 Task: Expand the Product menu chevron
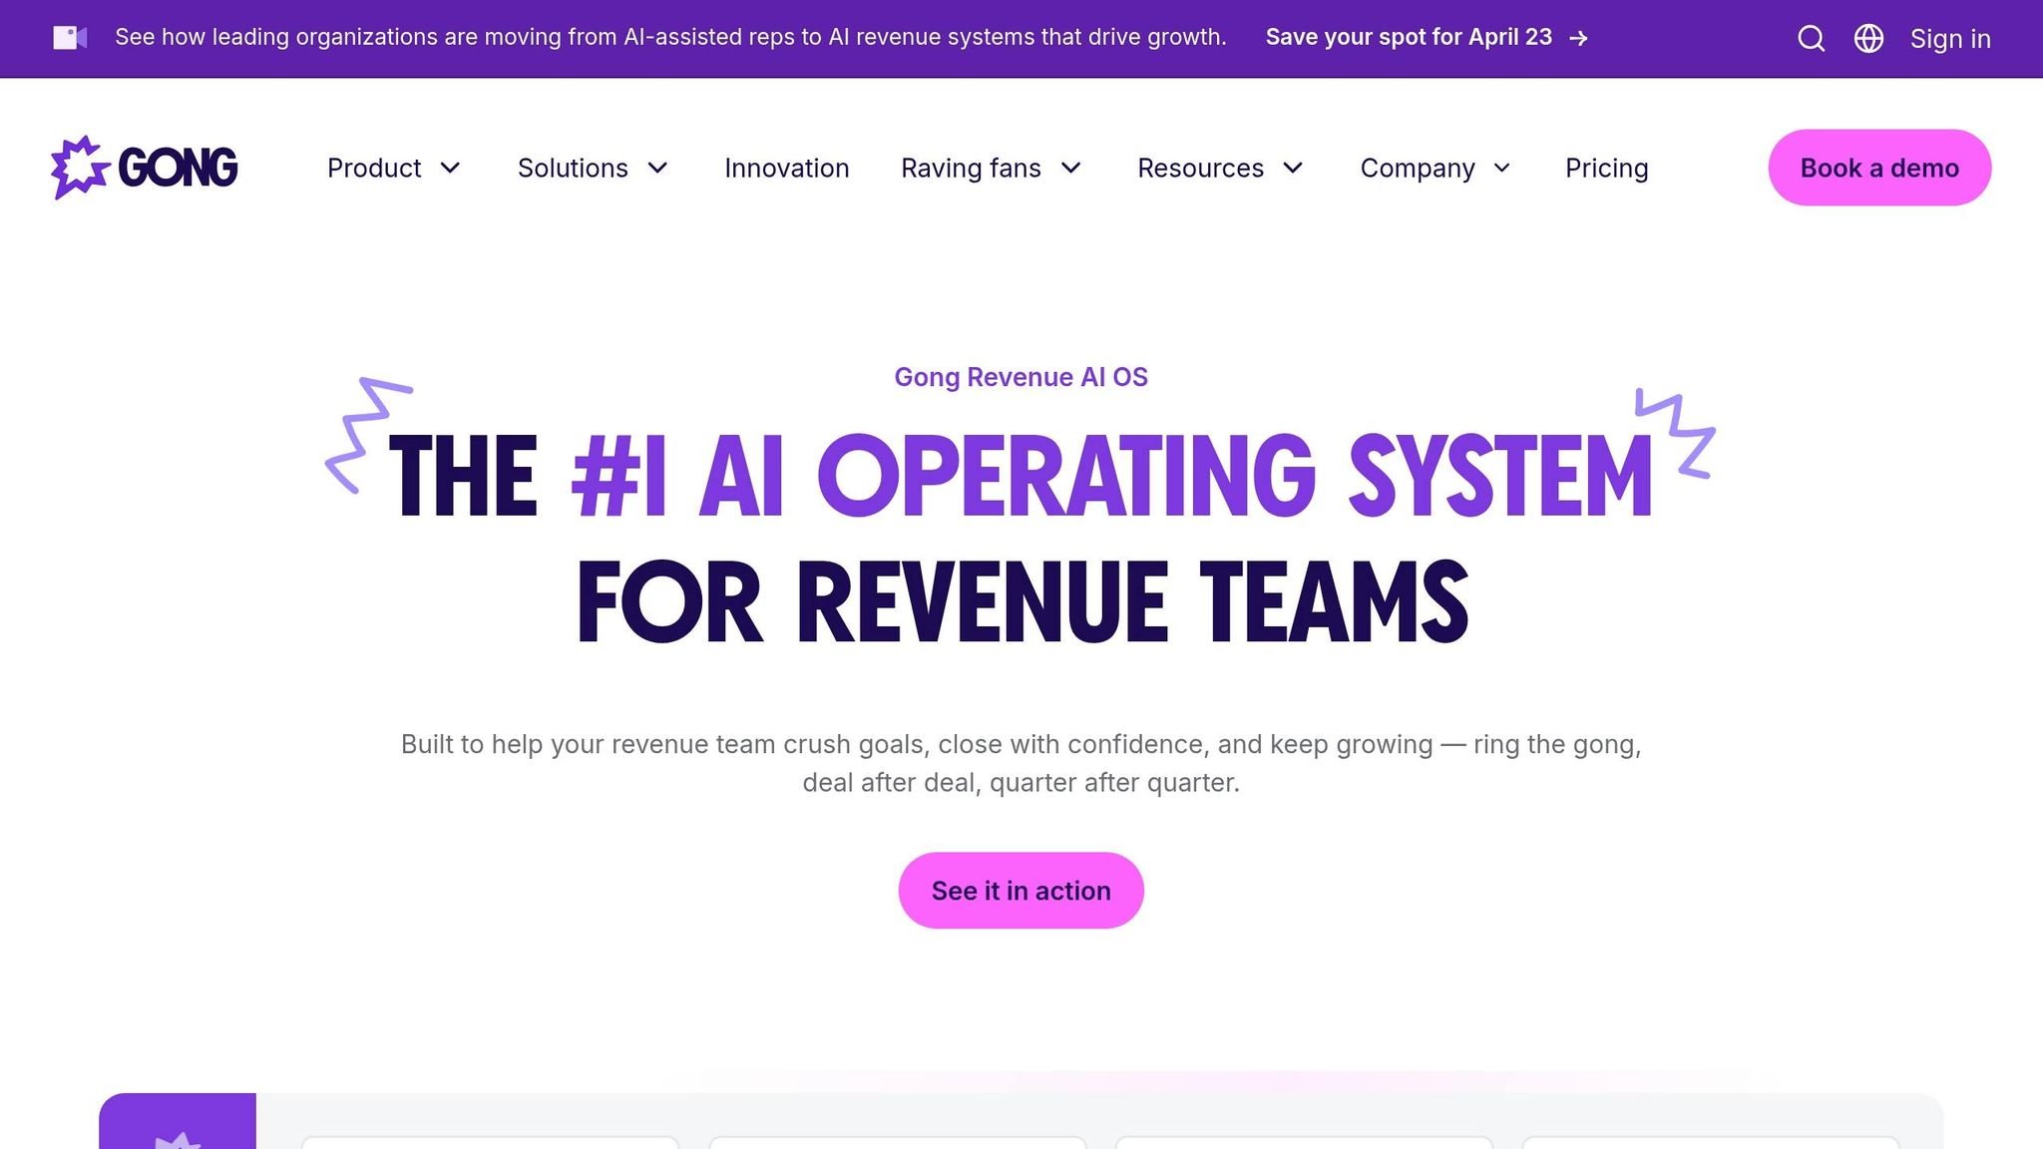pyautogui.click(x=451, y=168)
